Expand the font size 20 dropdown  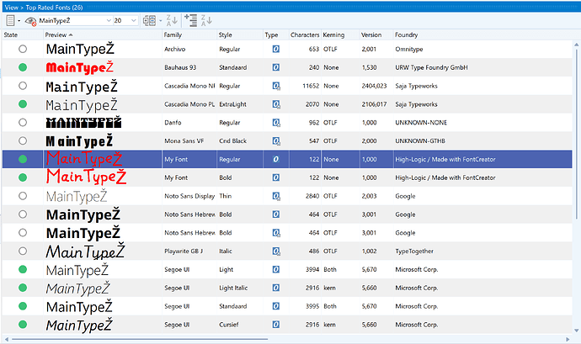tap(134, 21)
